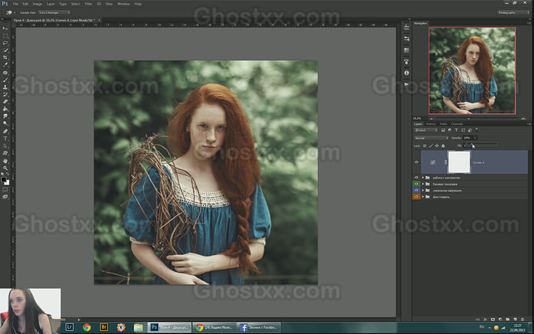
Task: Click the layer mask link chain icon
Action: click(x=445, y=163)
